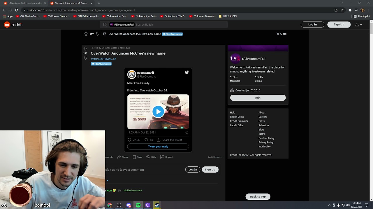Open the Chrome three-dot menu
373x209 pixels.
click(369, 10)
